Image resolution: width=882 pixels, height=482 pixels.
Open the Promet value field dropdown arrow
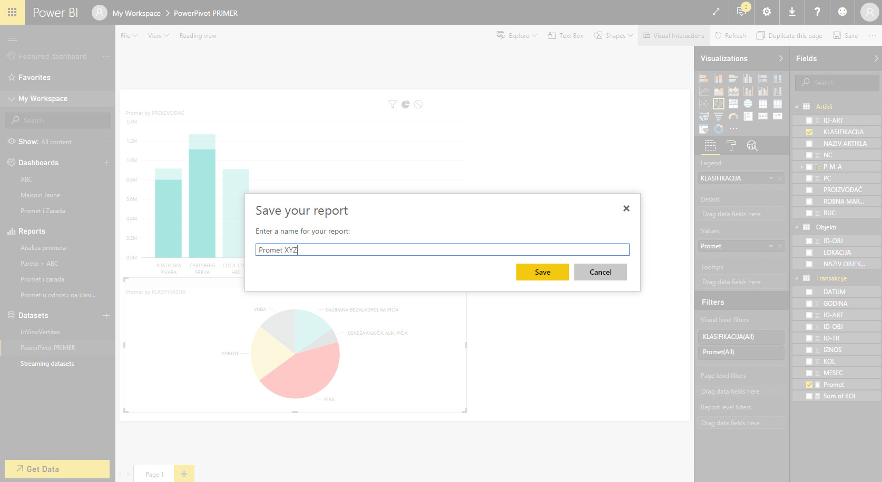[x=771, y=246]
